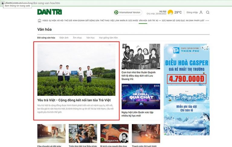
Task: Open the three-dots more menu at nav end
Action: [x=207, y=21]
